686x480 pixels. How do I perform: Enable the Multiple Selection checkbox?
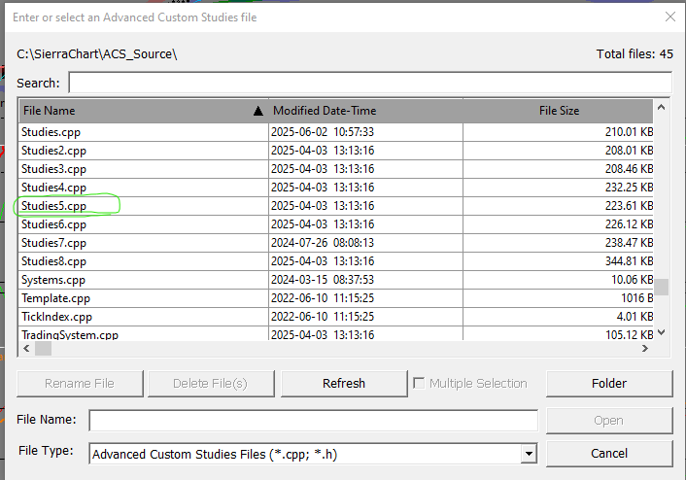[x=419, y=383]
